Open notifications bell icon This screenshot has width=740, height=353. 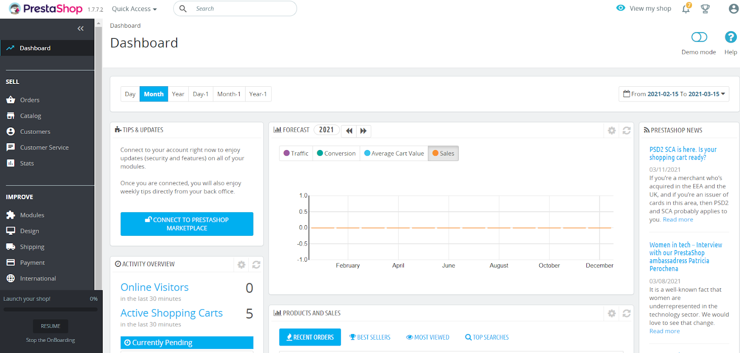tap(686, 9)
